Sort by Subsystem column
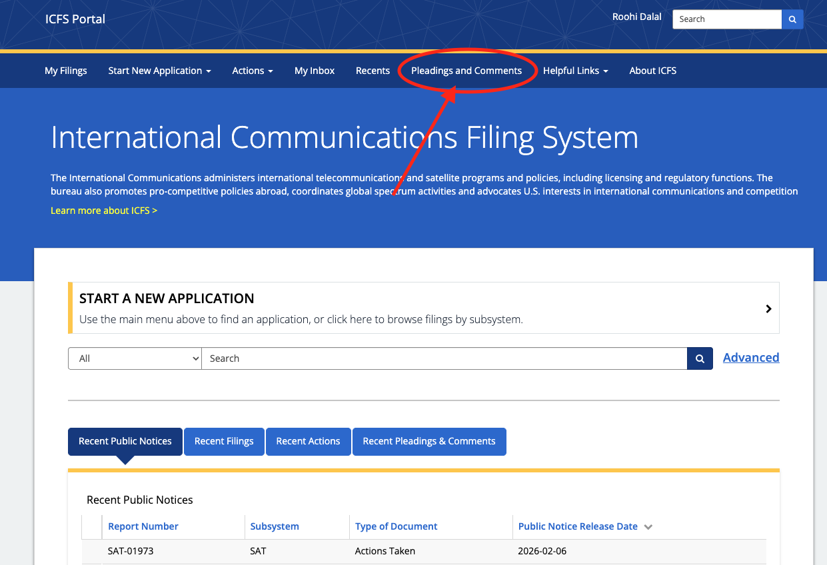The width and height of the screenshot is (827, 565). [x=275, y=526]
